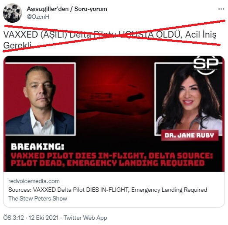Click the profile avatar picture
The height and width of the screenshot is (225, 228).
click(x=12, y=13)
